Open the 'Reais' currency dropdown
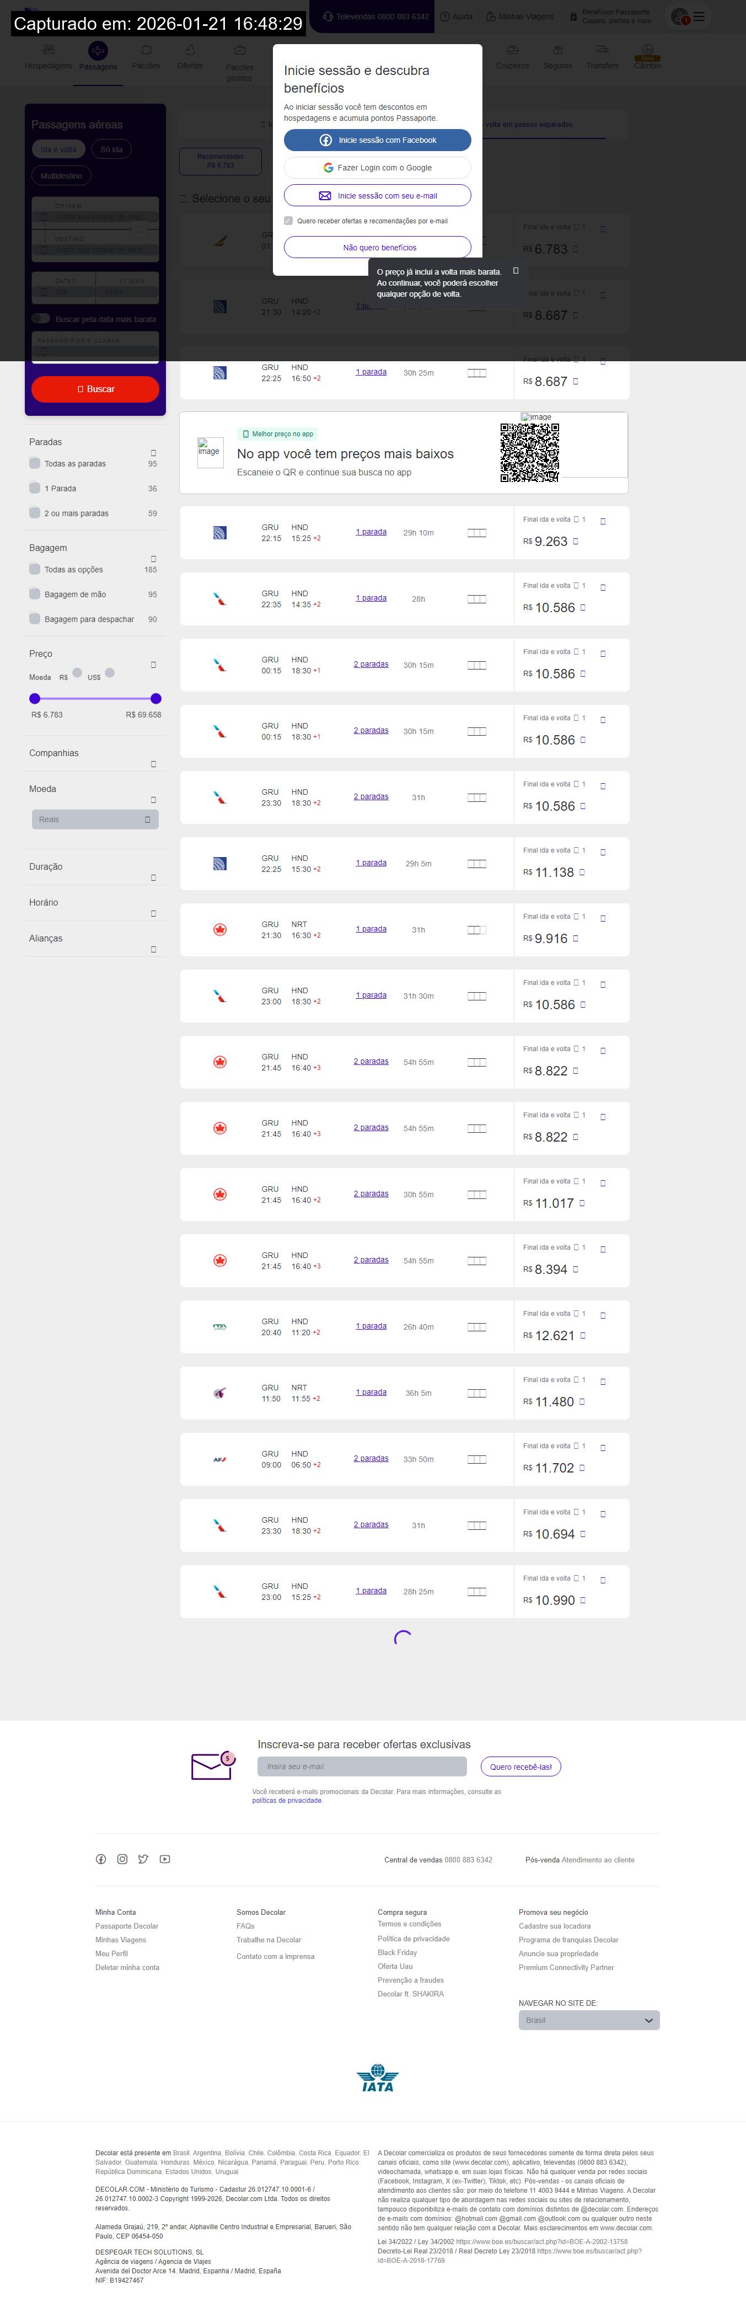Viewport: 746px width, 2313px height. pos(95,819)
